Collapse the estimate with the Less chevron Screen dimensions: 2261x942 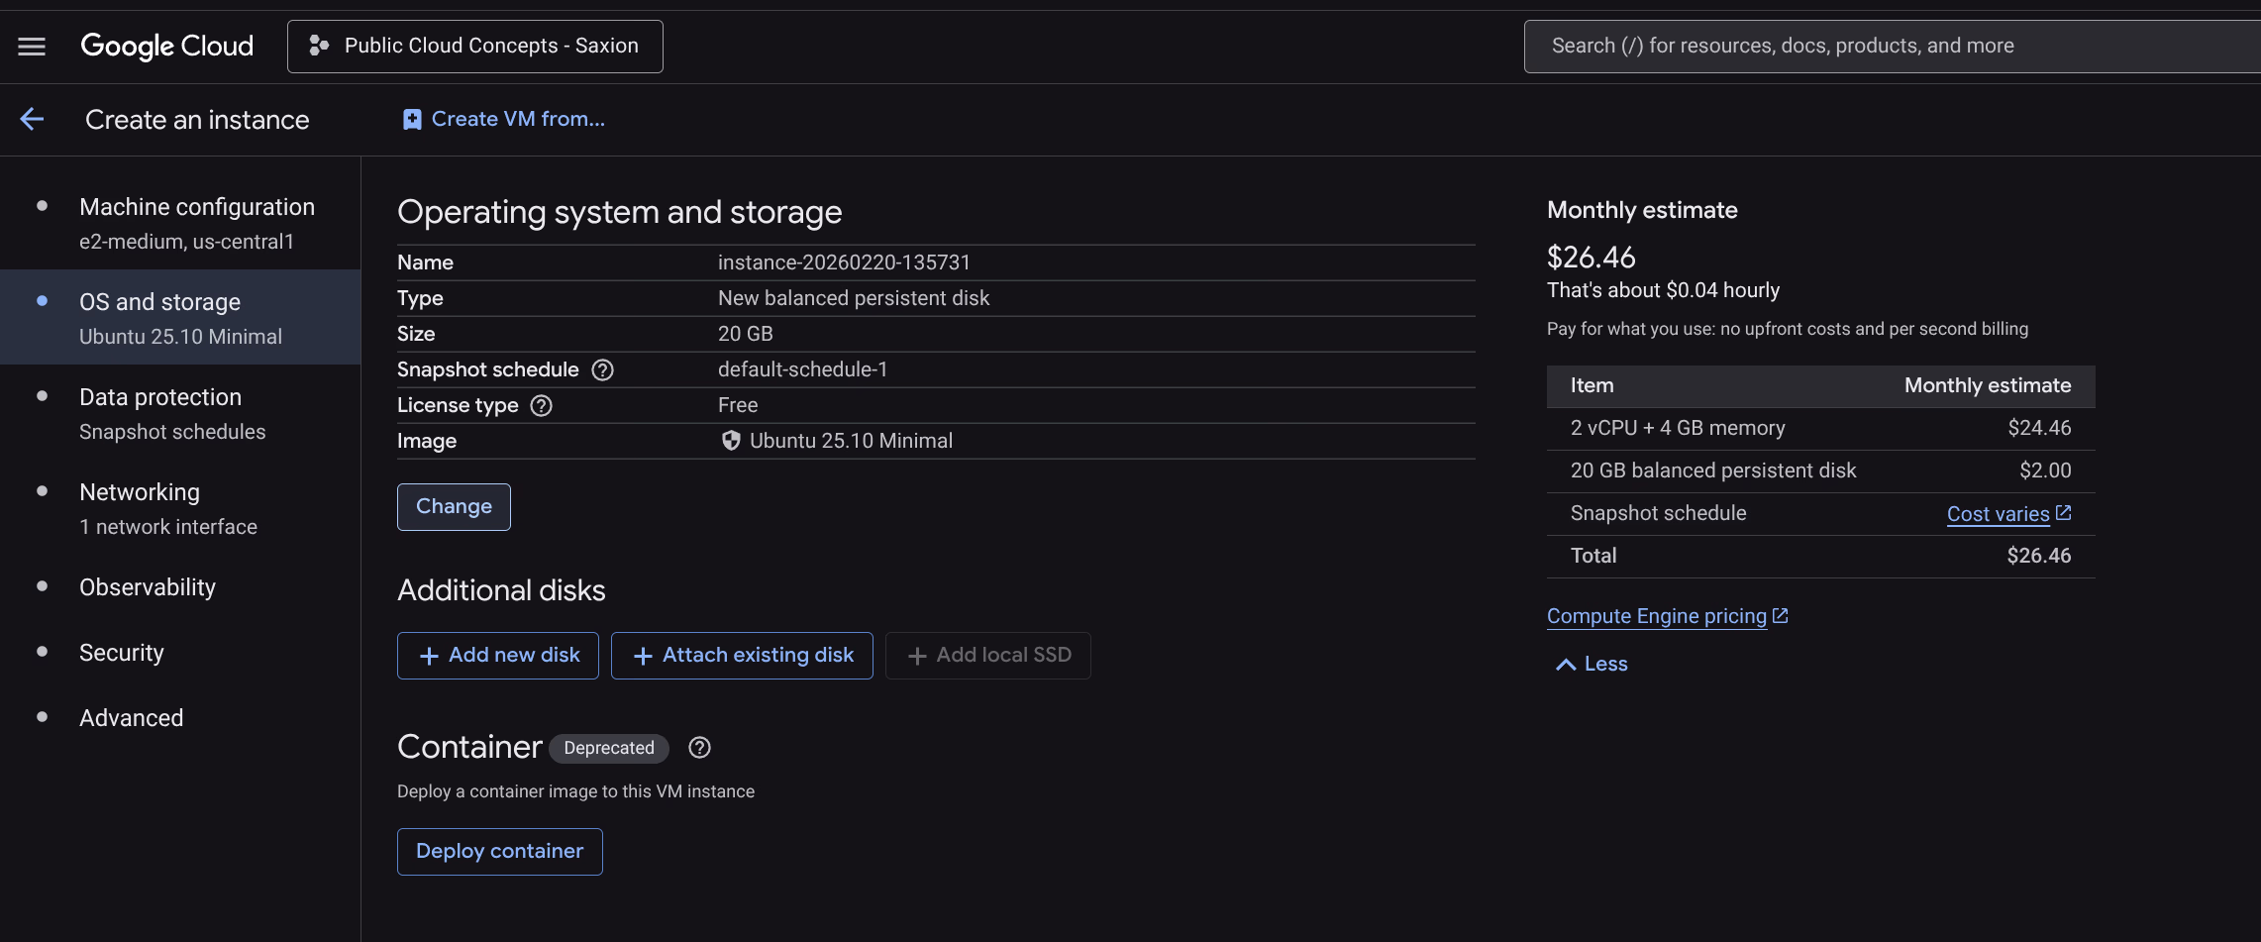tap(1566, 665)
